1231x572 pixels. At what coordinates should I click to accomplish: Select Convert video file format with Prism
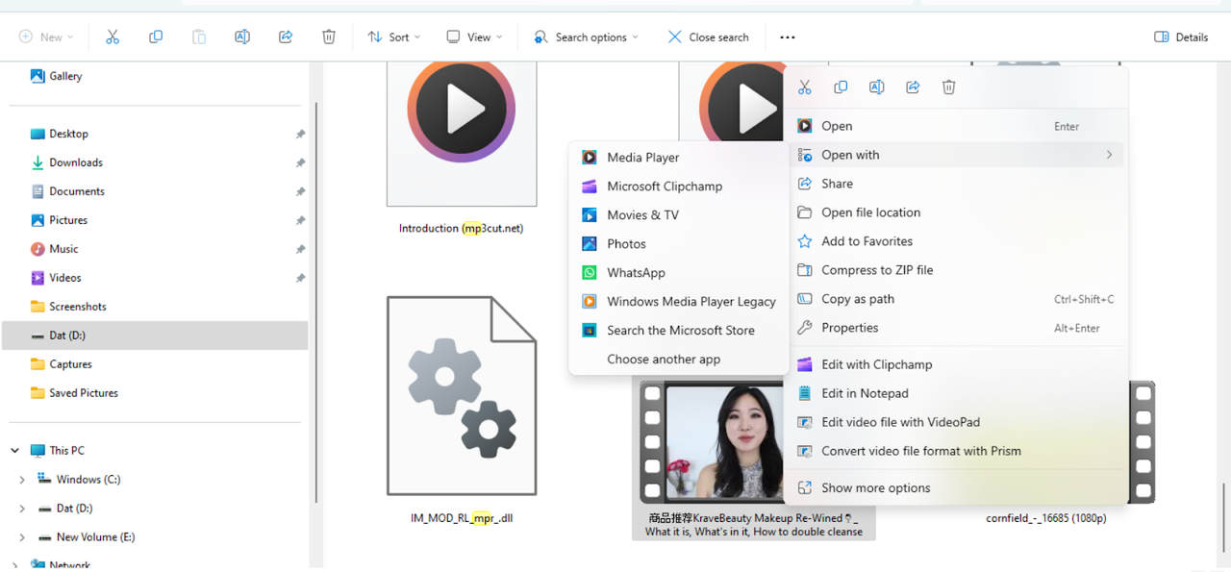(x=957, y=451)
